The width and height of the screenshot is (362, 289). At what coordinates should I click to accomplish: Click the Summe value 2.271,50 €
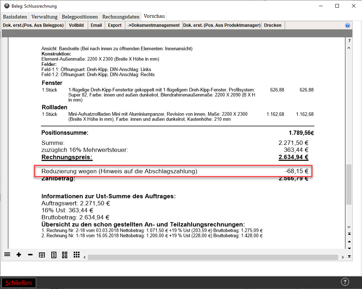(293, 143)
